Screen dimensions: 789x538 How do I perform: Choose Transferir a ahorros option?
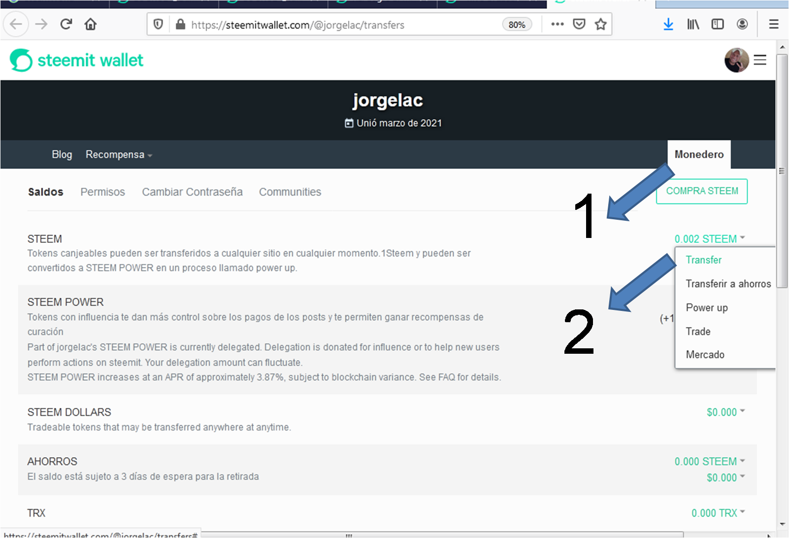point(728,284)
